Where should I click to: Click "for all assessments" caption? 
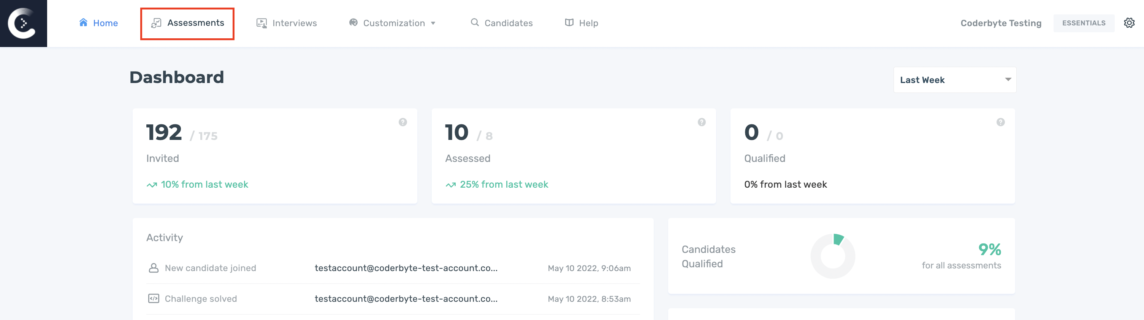pyautogui.click(x=962, y=265)
